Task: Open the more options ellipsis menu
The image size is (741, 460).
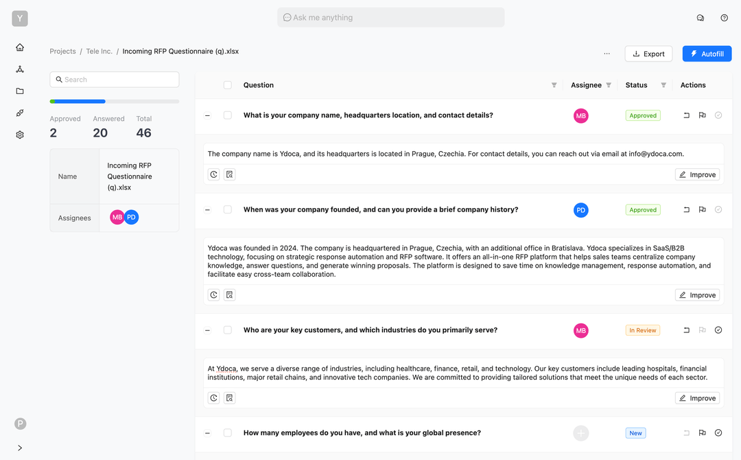Action: pos(607,54)
